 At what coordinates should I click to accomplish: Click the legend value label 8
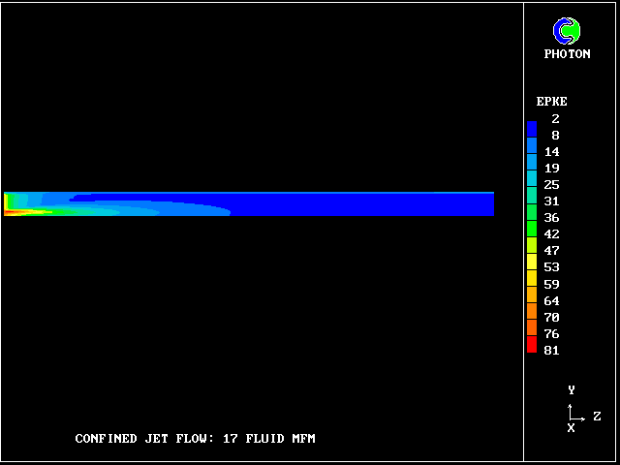(555, 136)
